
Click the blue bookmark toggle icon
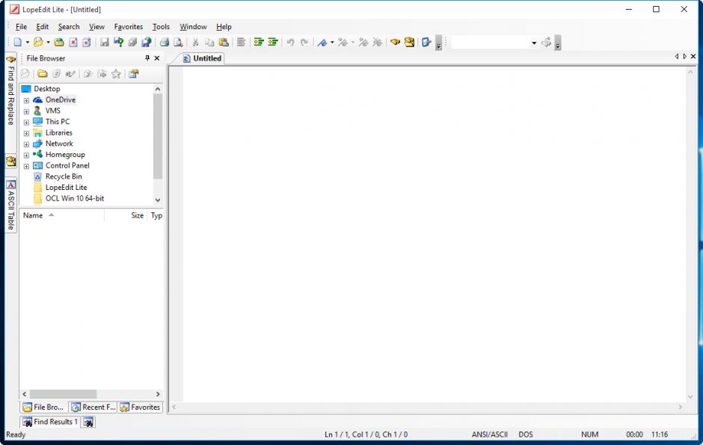tap(322, 42)
